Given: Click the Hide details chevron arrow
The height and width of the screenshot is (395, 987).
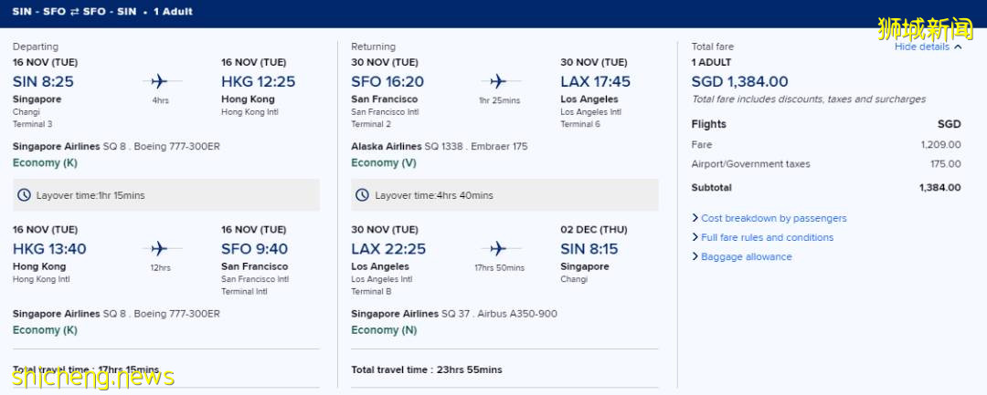Looking at the screenshot, I should tap(958, 47).
